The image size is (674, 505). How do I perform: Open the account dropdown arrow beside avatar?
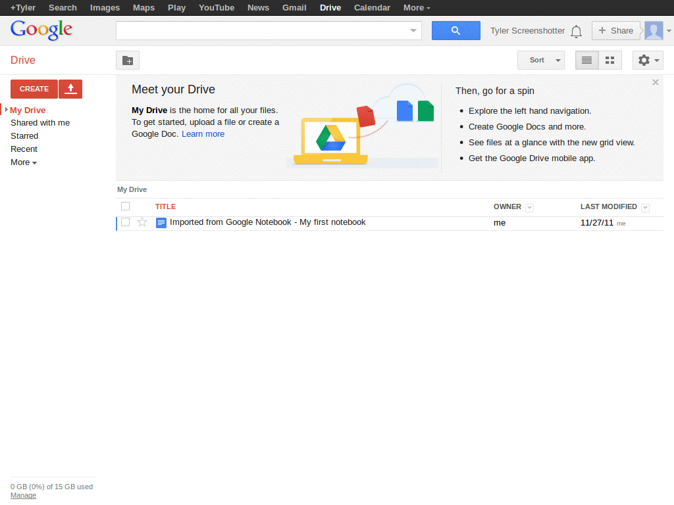tap(669, 31)
